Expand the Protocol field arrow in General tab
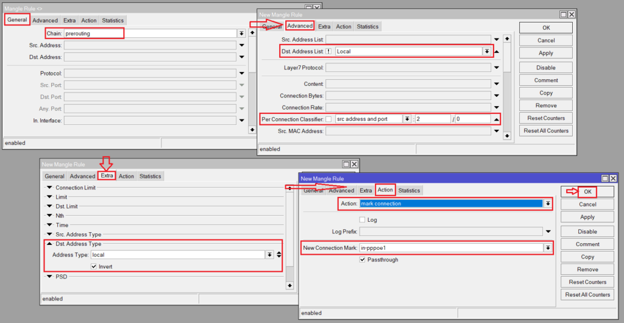 242,73
